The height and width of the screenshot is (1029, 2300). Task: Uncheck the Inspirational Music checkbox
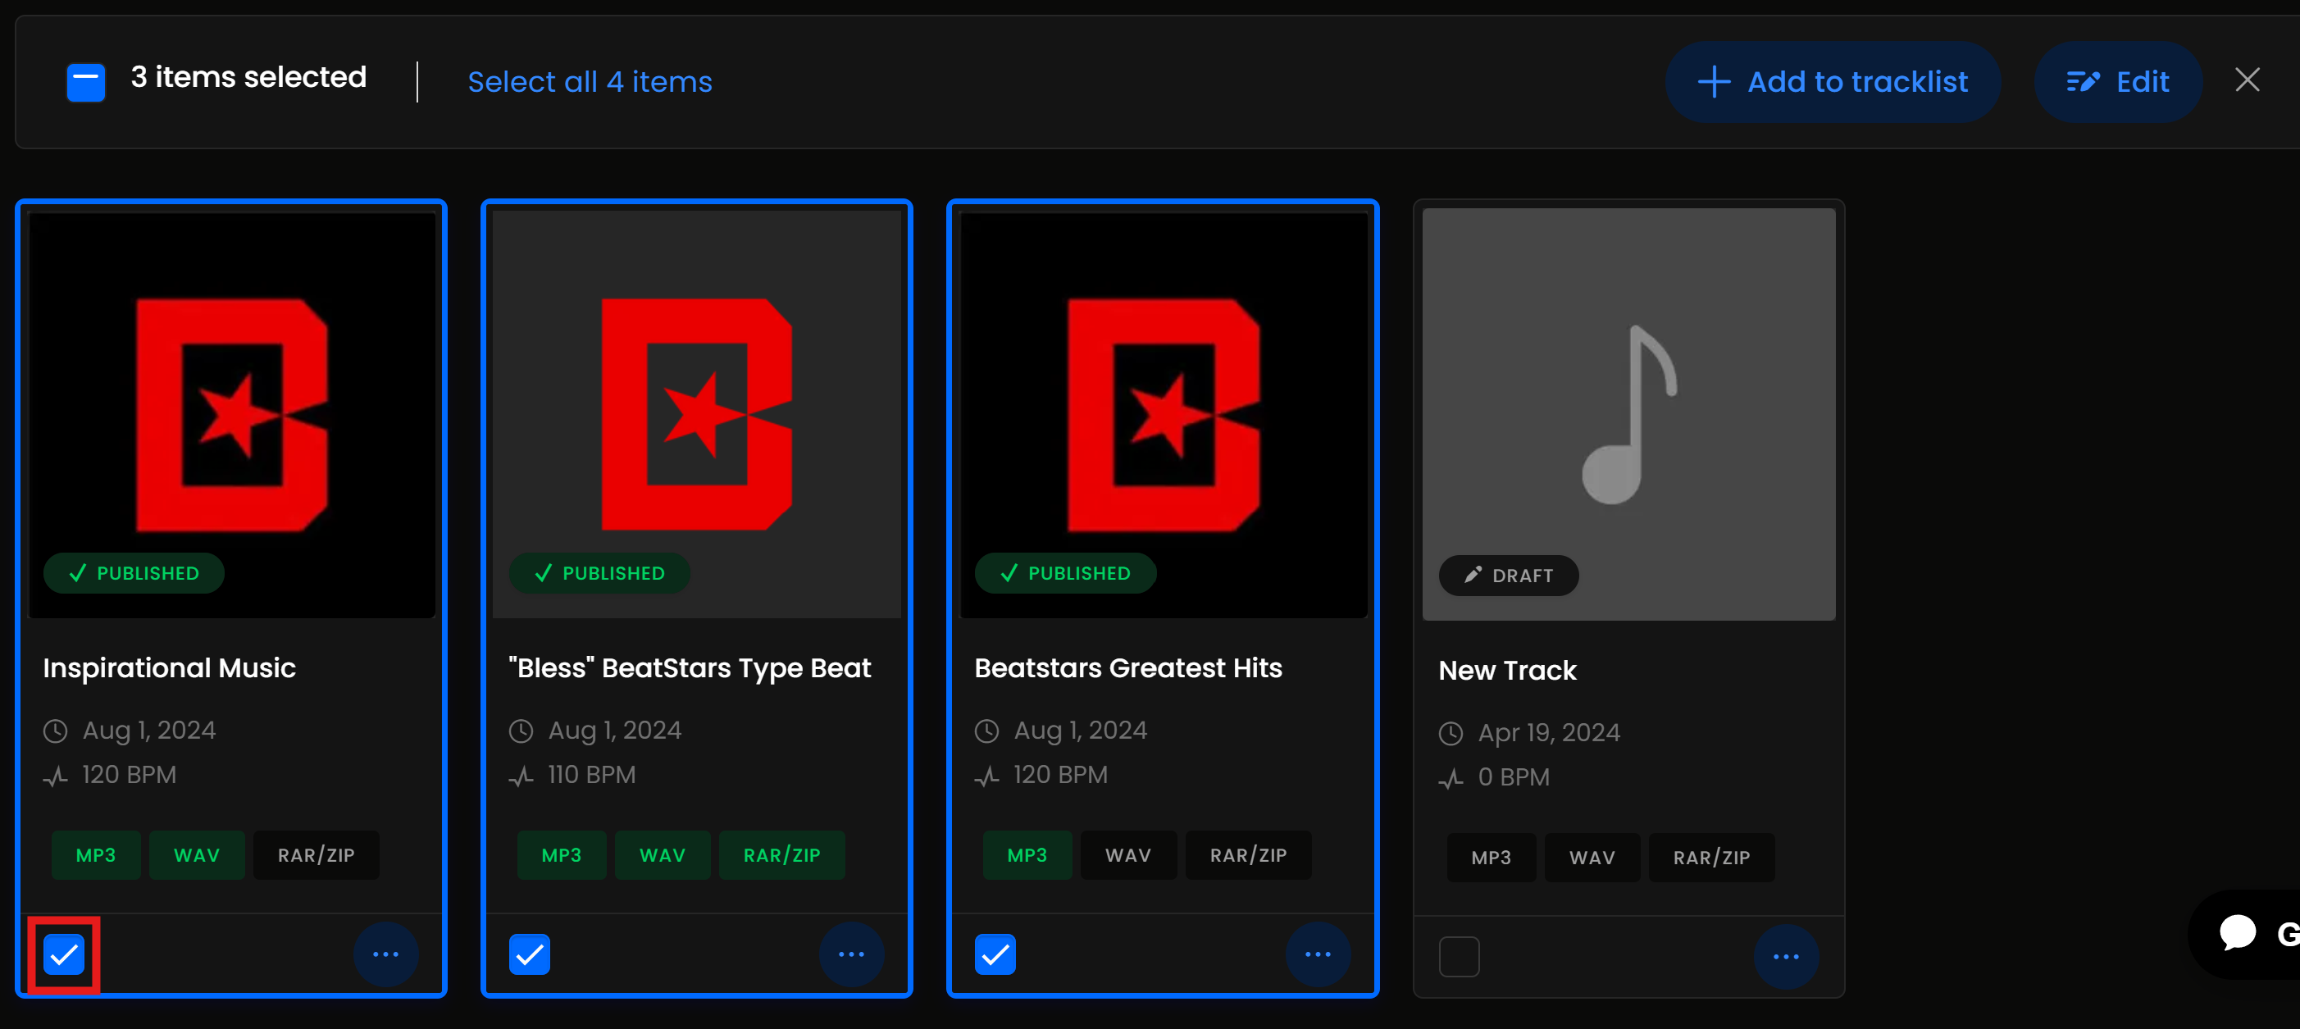(x=64, y=954)
